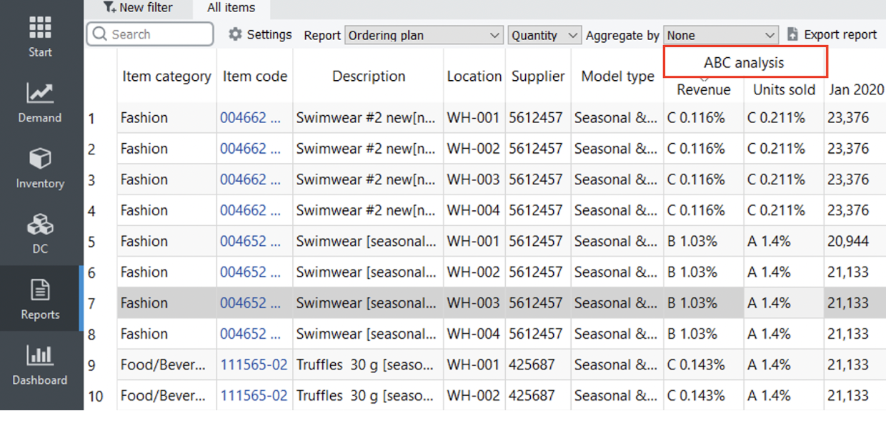Image resolution: width=886 pixels, height=426 pixels.
Task: Switch to the All items tab
Action: (x=231, y=8)
